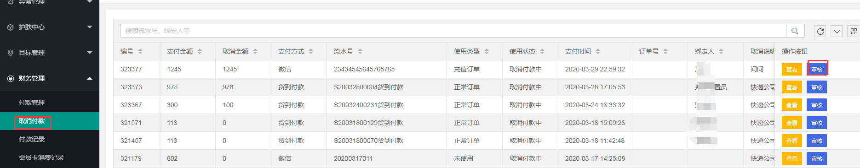Screen dimensions: 860x168
Task: Click the 护肤中心 sidebar icon
Action: coord(11,27)
